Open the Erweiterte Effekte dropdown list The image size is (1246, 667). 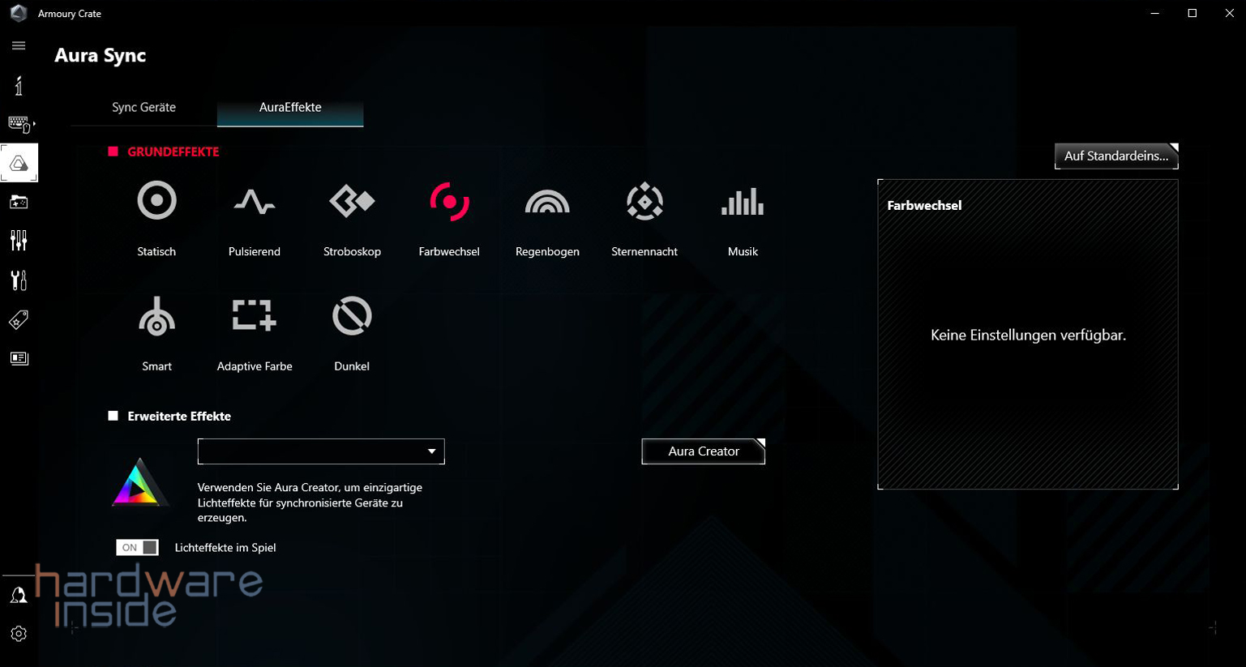[x=321, y=451]
